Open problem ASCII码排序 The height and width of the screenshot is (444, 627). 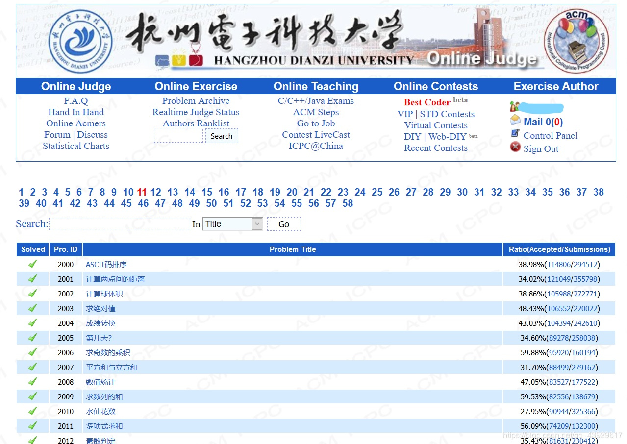click(x=106, y=265)
